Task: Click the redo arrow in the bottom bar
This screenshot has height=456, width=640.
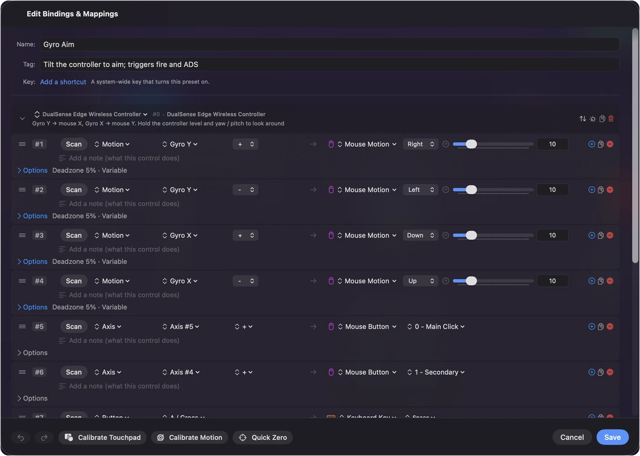Action: click(x=44, y=438)
